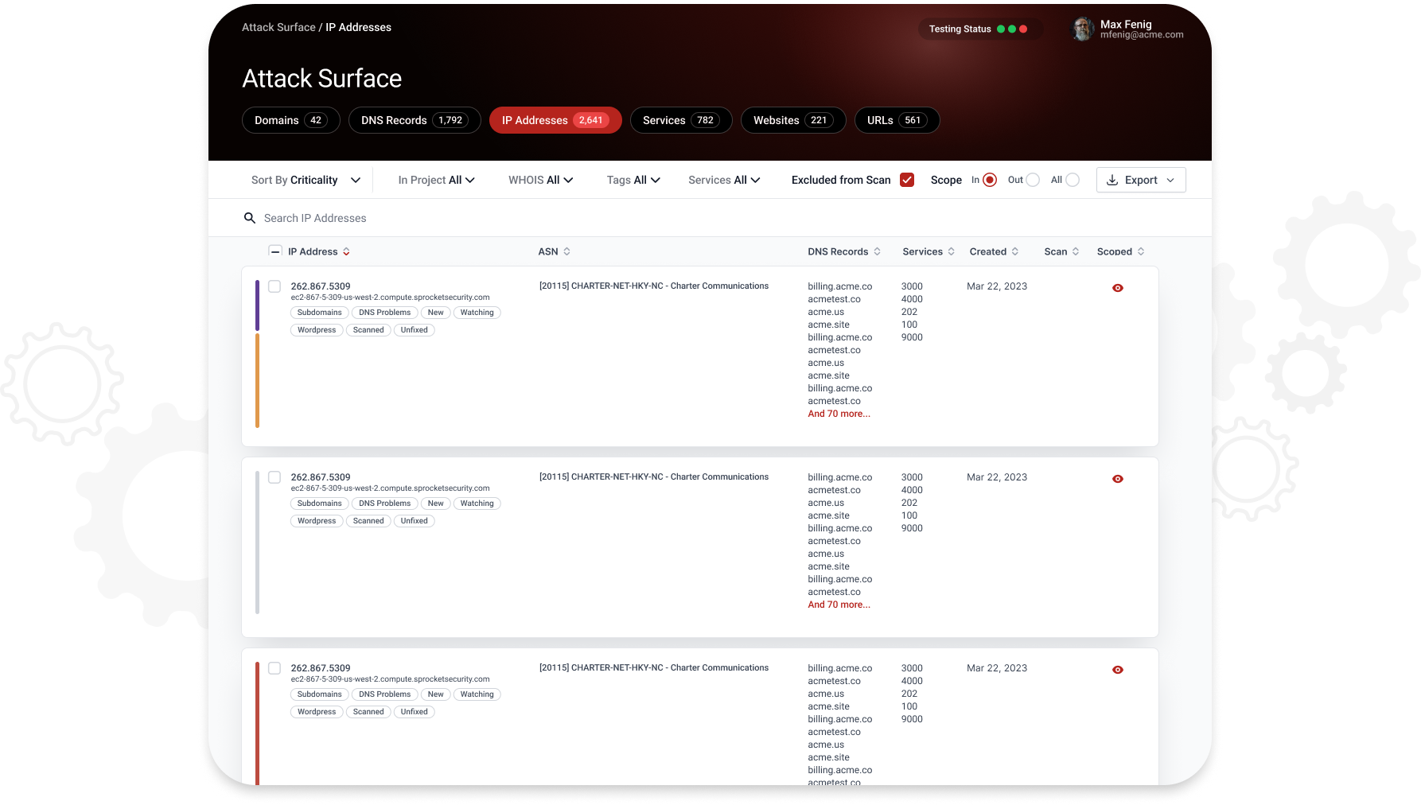Sort by Services column arrows
1421x805 pixels.
(x=951, y=251)
